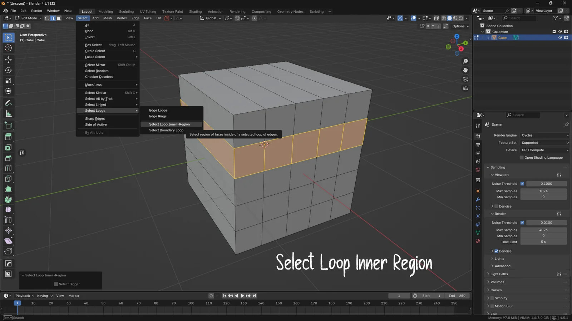This screenshot has height=321, width=572.
Task: Hide the Cube in viewport via eye icon
Action: coord(560,37)
